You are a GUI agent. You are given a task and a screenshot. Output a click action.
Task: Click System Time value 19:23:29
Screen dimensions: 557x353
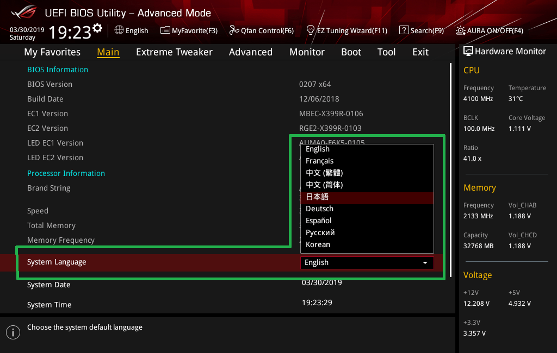pyautogui.click(x=317, y=302)
